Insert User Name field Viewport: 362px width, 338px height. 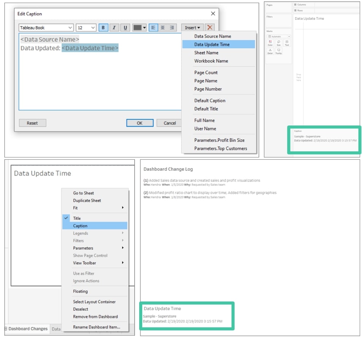click(219, 129)
